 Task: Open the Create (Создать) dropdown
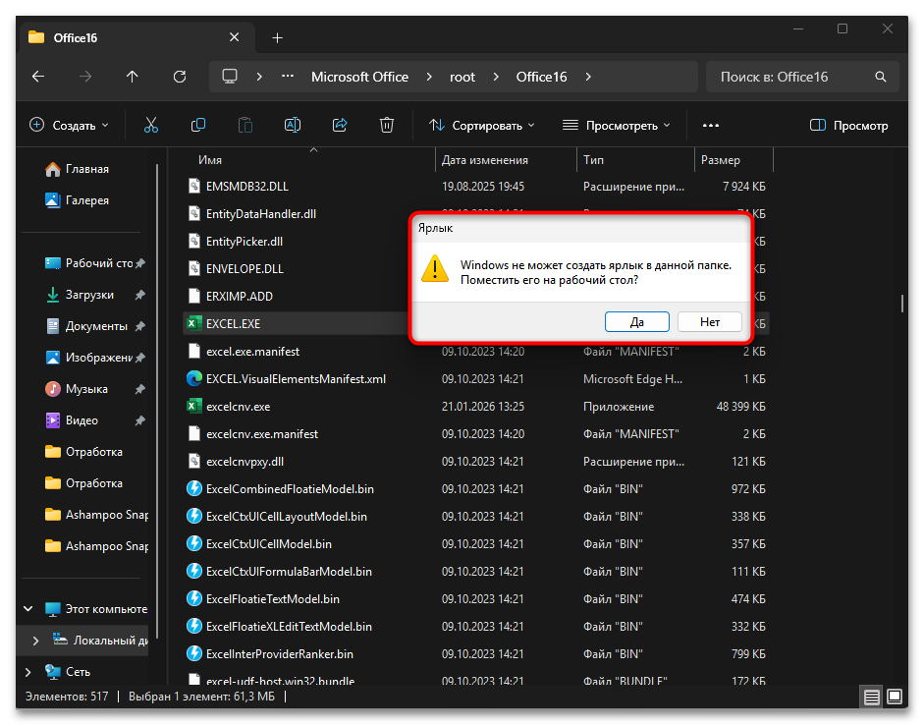tap(70, 125)
